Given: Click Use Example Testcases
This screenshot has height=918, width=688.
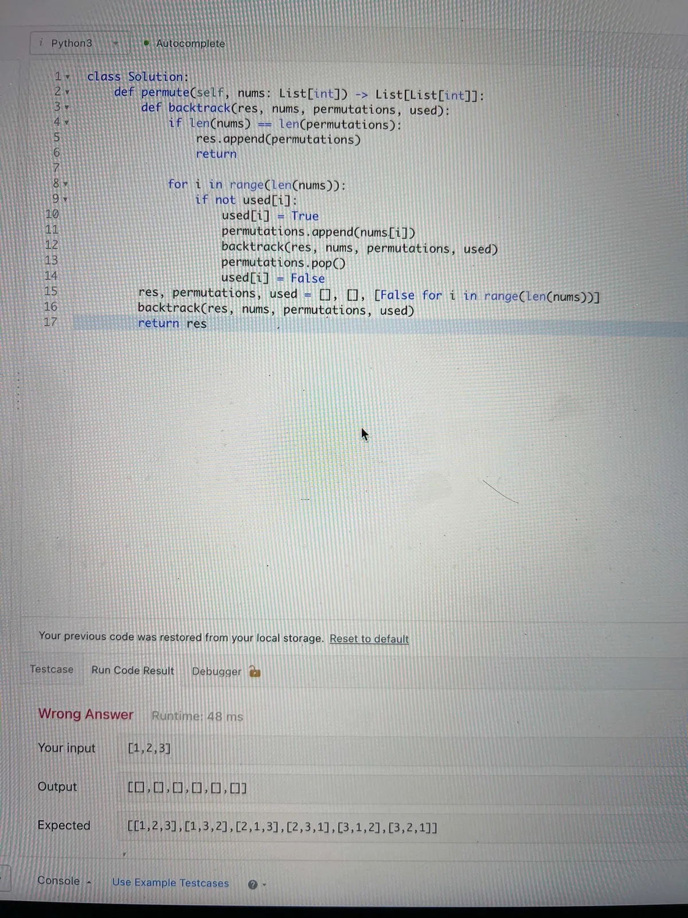Looking at the screenshot, I should [x=170, y=882].
